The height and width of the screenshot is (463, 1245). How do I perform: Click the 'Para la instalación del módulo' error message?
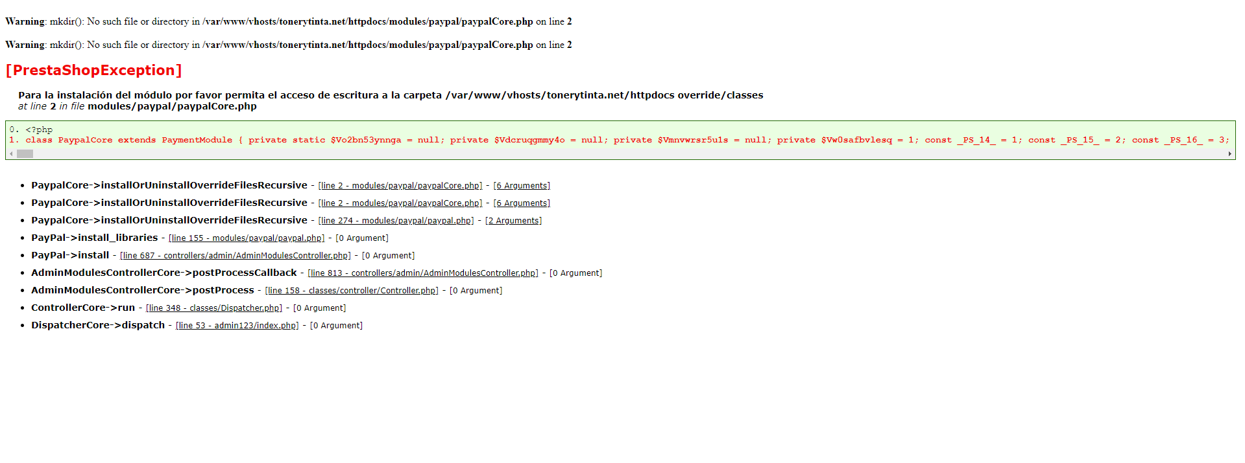(x=391, y=95)
